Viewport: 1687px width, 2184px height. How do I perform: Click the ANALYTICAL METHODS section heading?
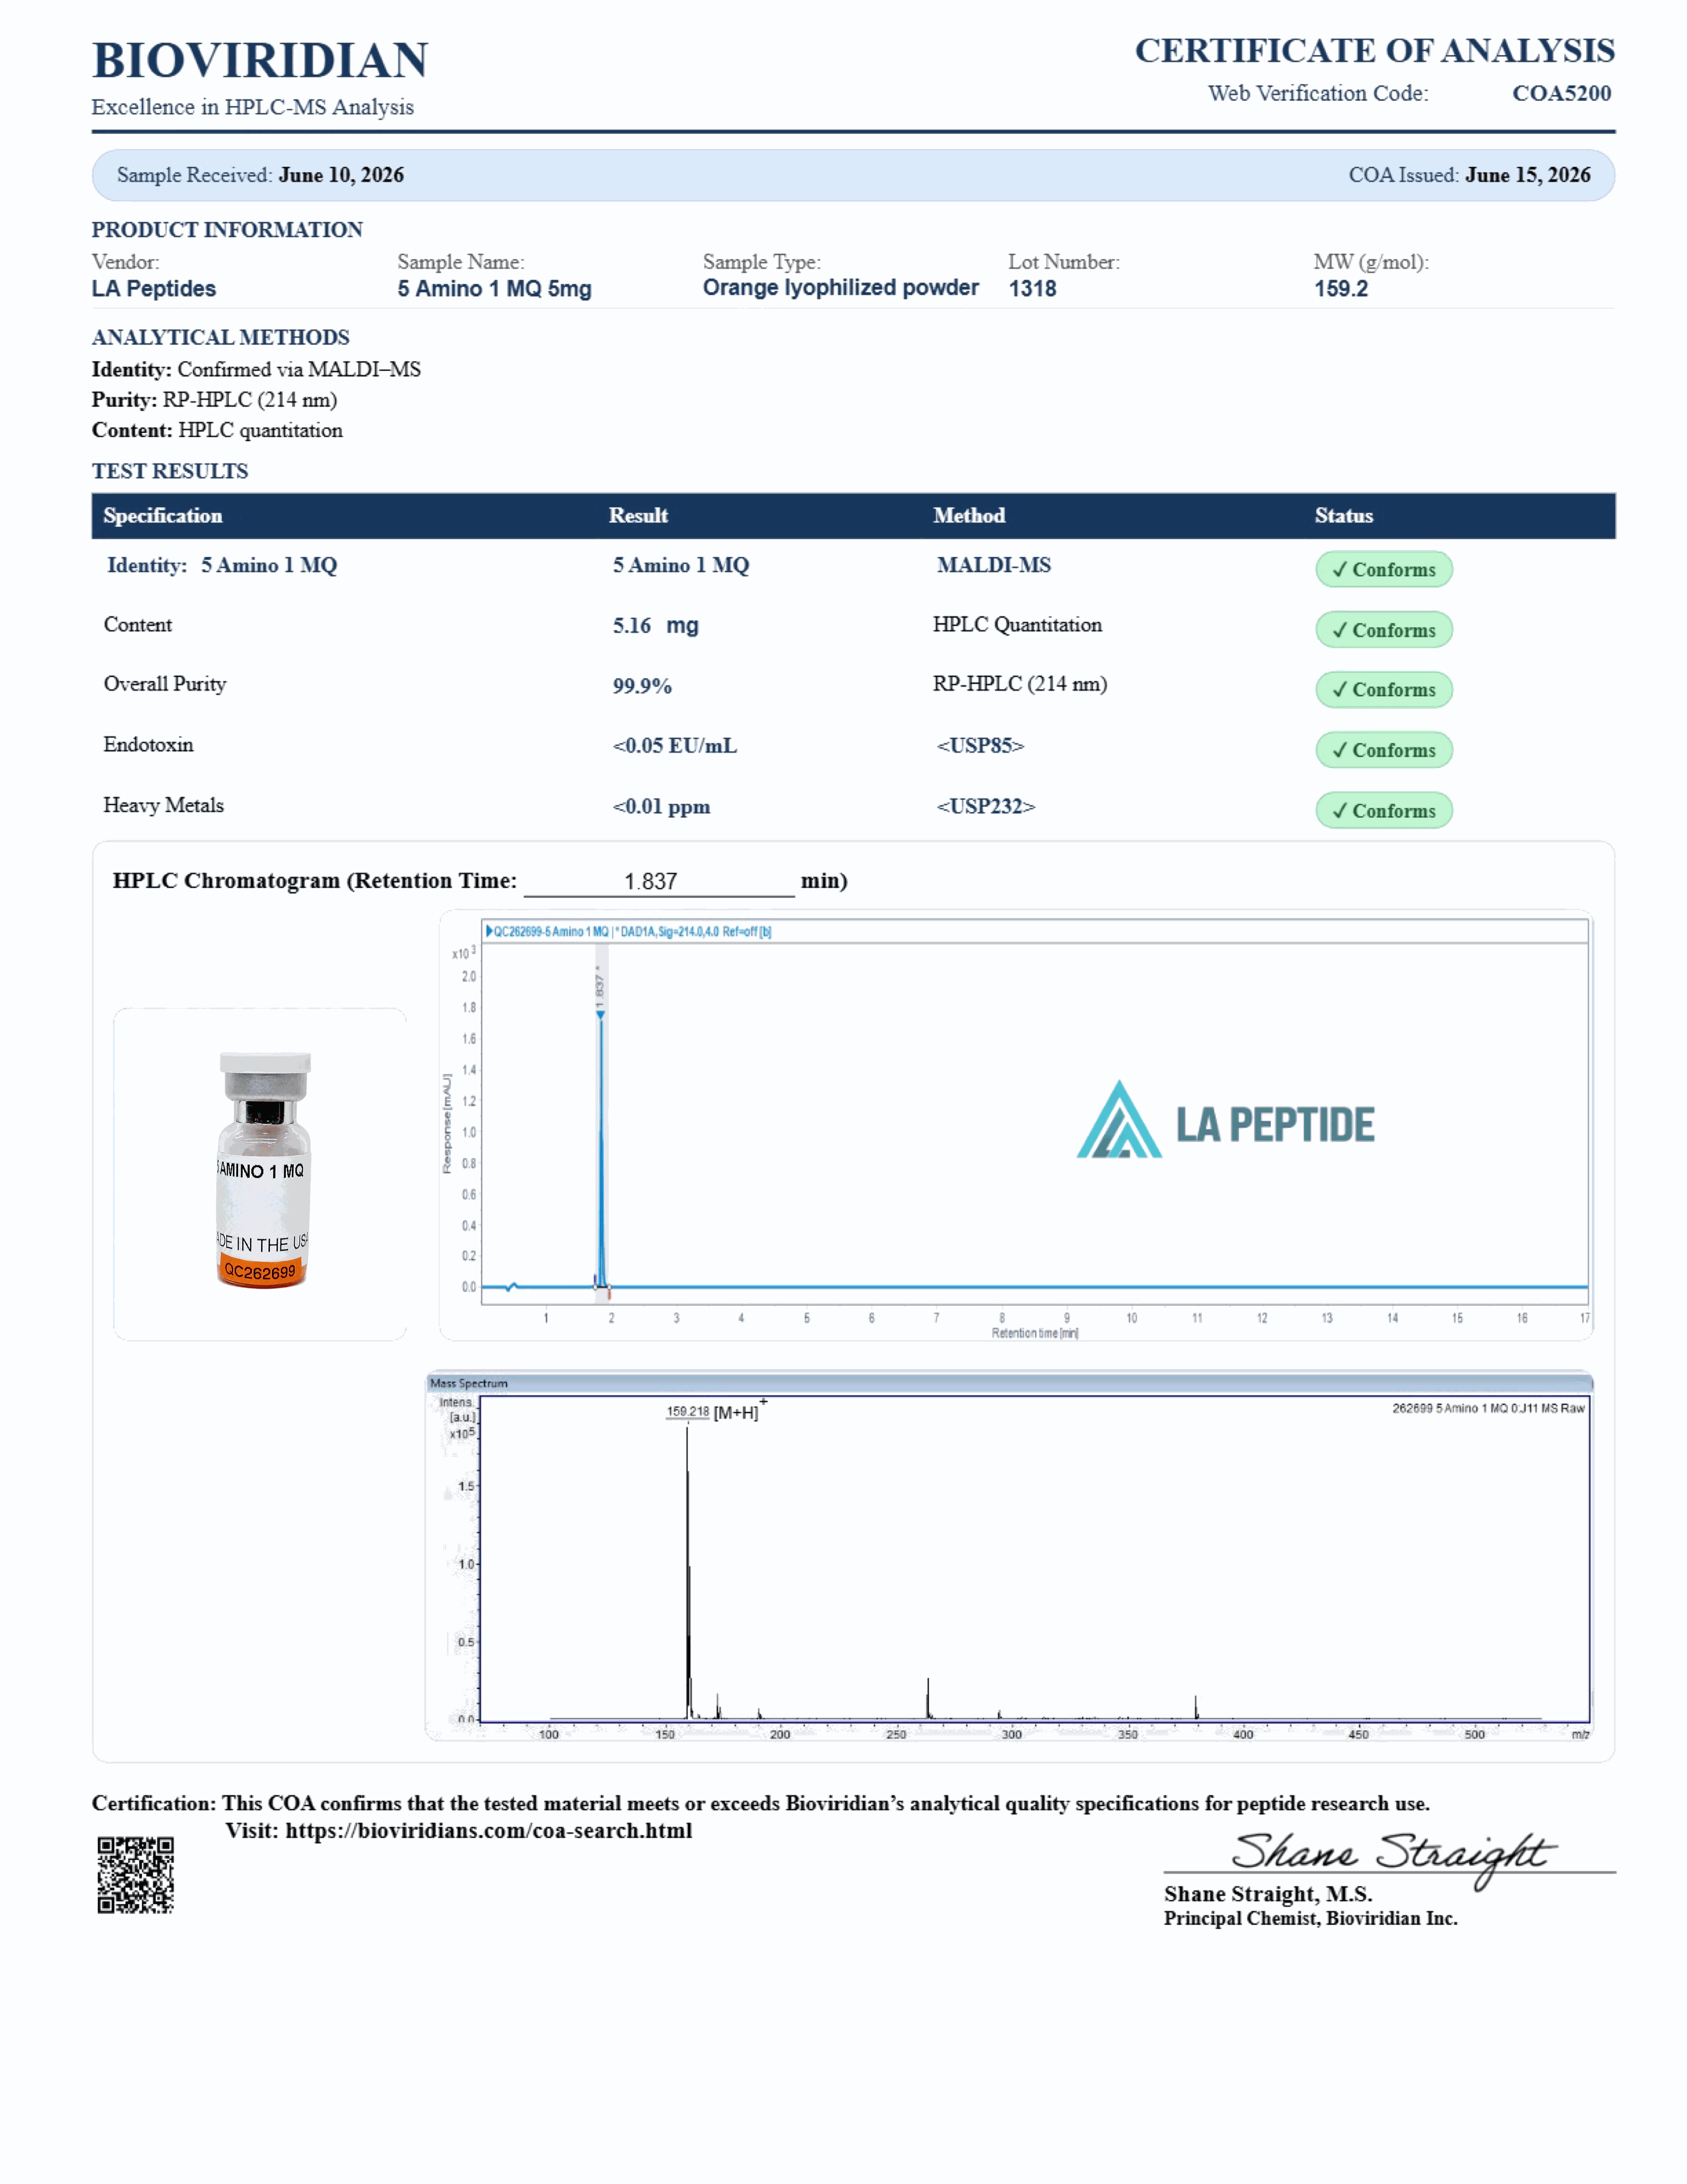coord(221,338)
